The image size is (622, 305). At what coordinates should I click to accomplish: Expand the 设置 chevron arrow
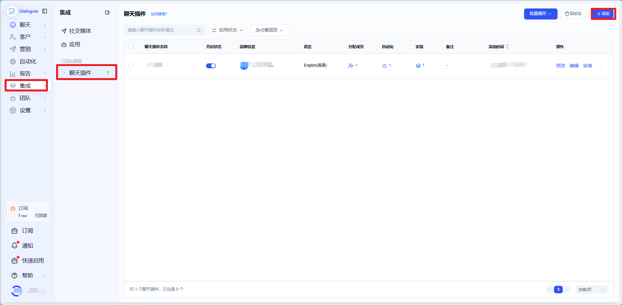[45, 110]
